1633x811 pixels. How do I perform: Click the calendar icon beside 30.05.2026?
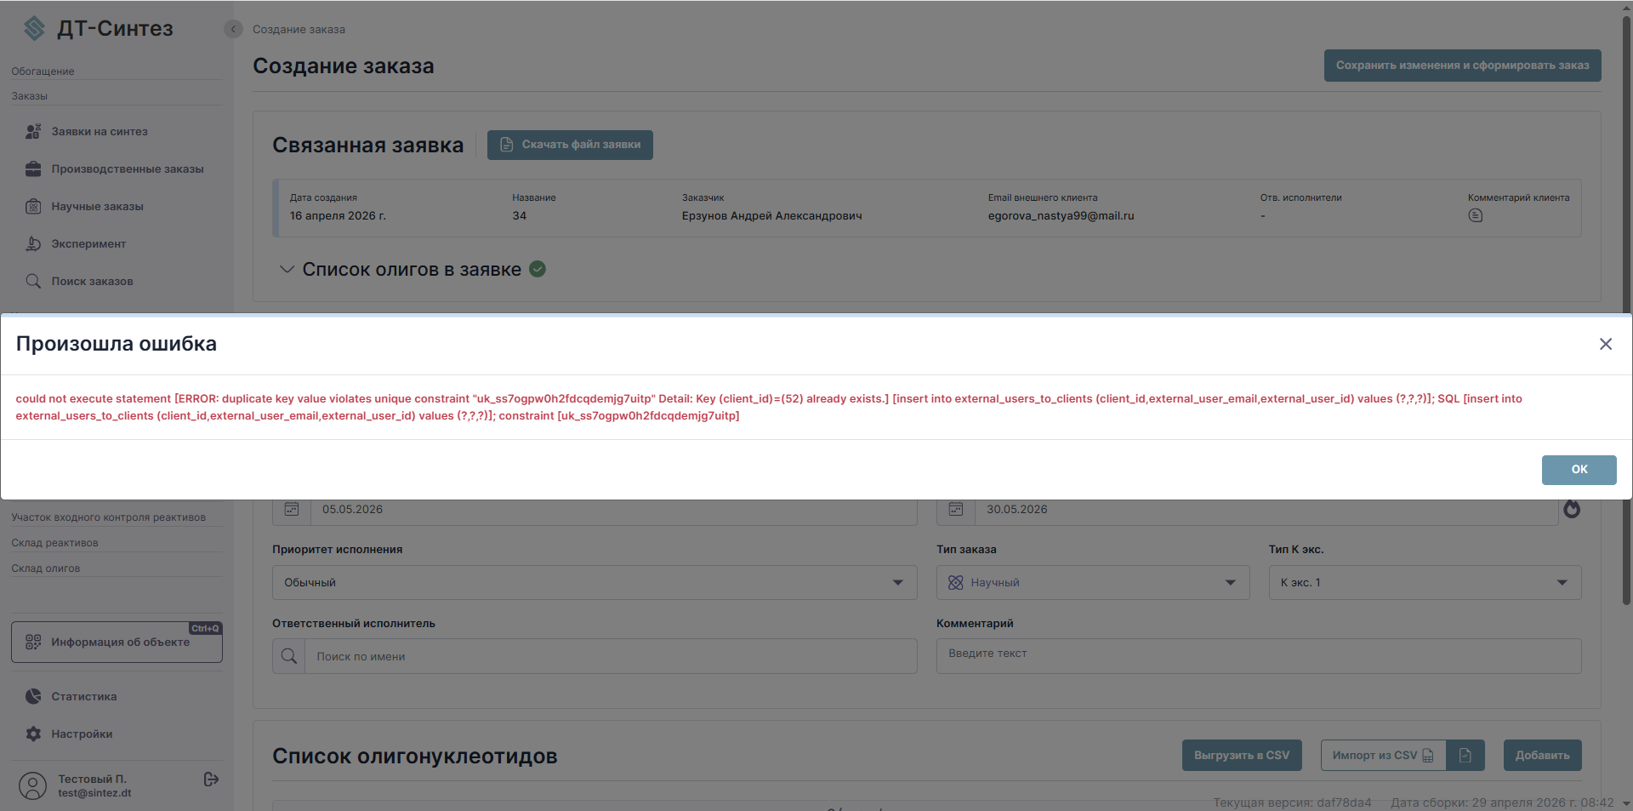click(x=956, y=509)
